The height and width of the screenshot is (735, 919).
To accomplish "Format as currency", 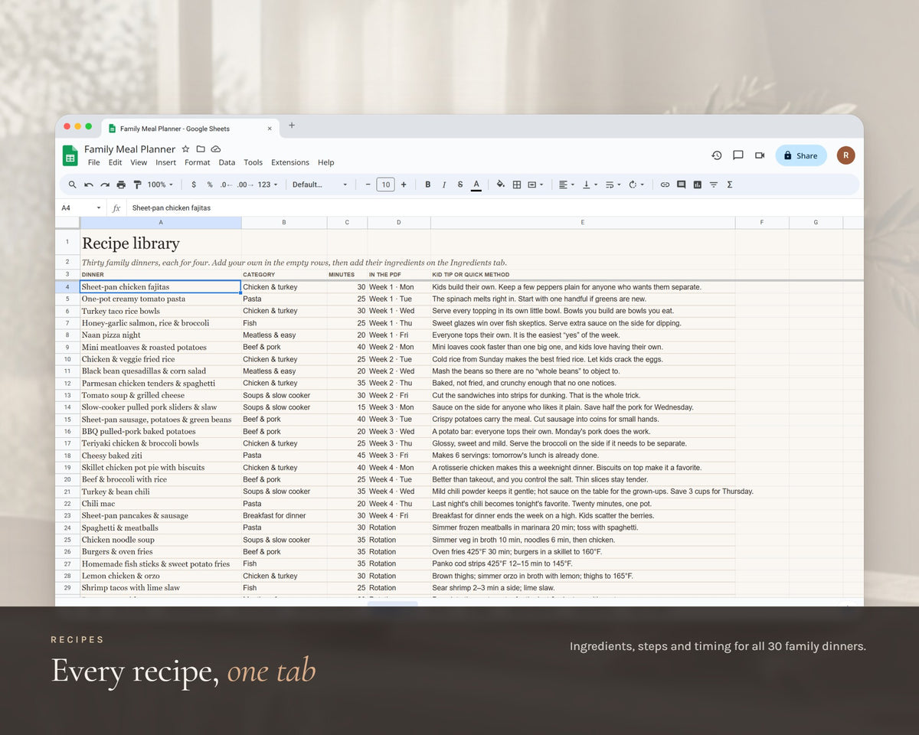I will (194, 185).
